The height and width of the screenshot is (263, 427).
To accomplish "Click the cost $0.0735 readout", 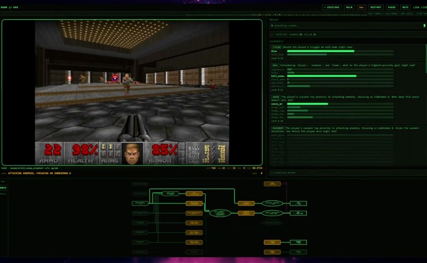I will coord(257,168).
